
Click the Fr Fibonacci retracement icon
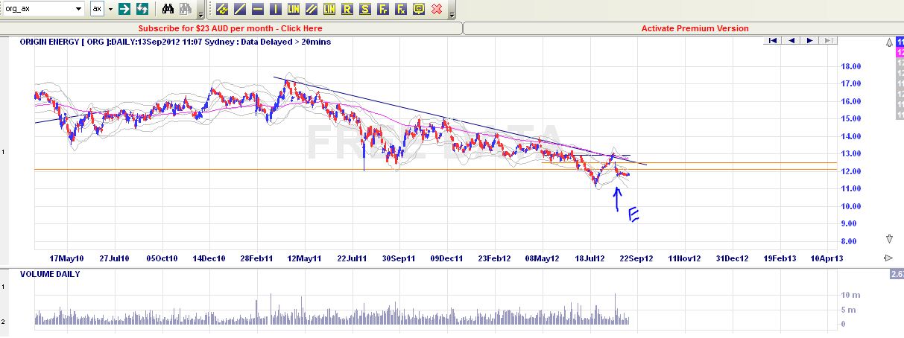tap(382, 9)
